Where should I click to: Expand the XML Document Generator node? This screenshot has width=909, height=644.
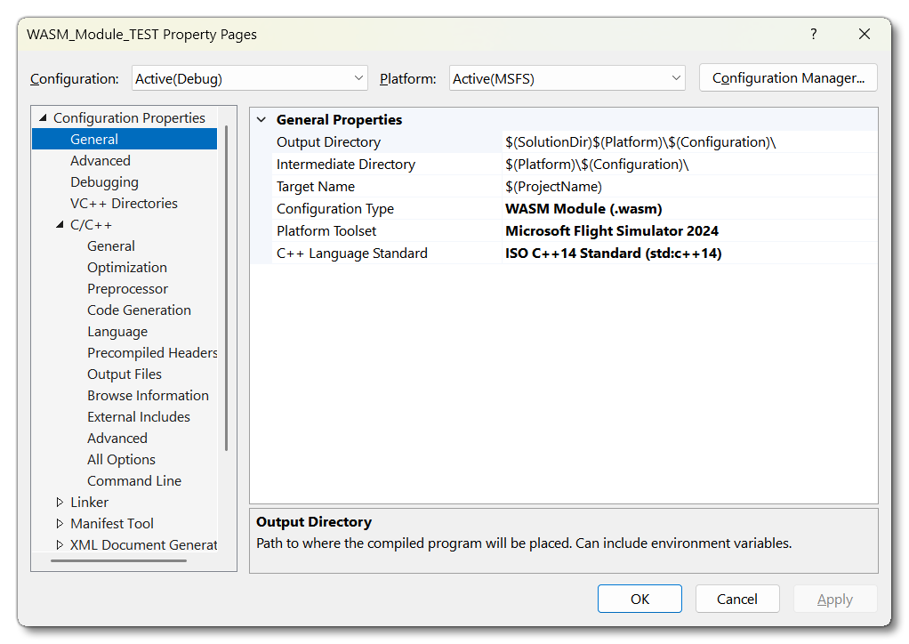click(60, 545)
